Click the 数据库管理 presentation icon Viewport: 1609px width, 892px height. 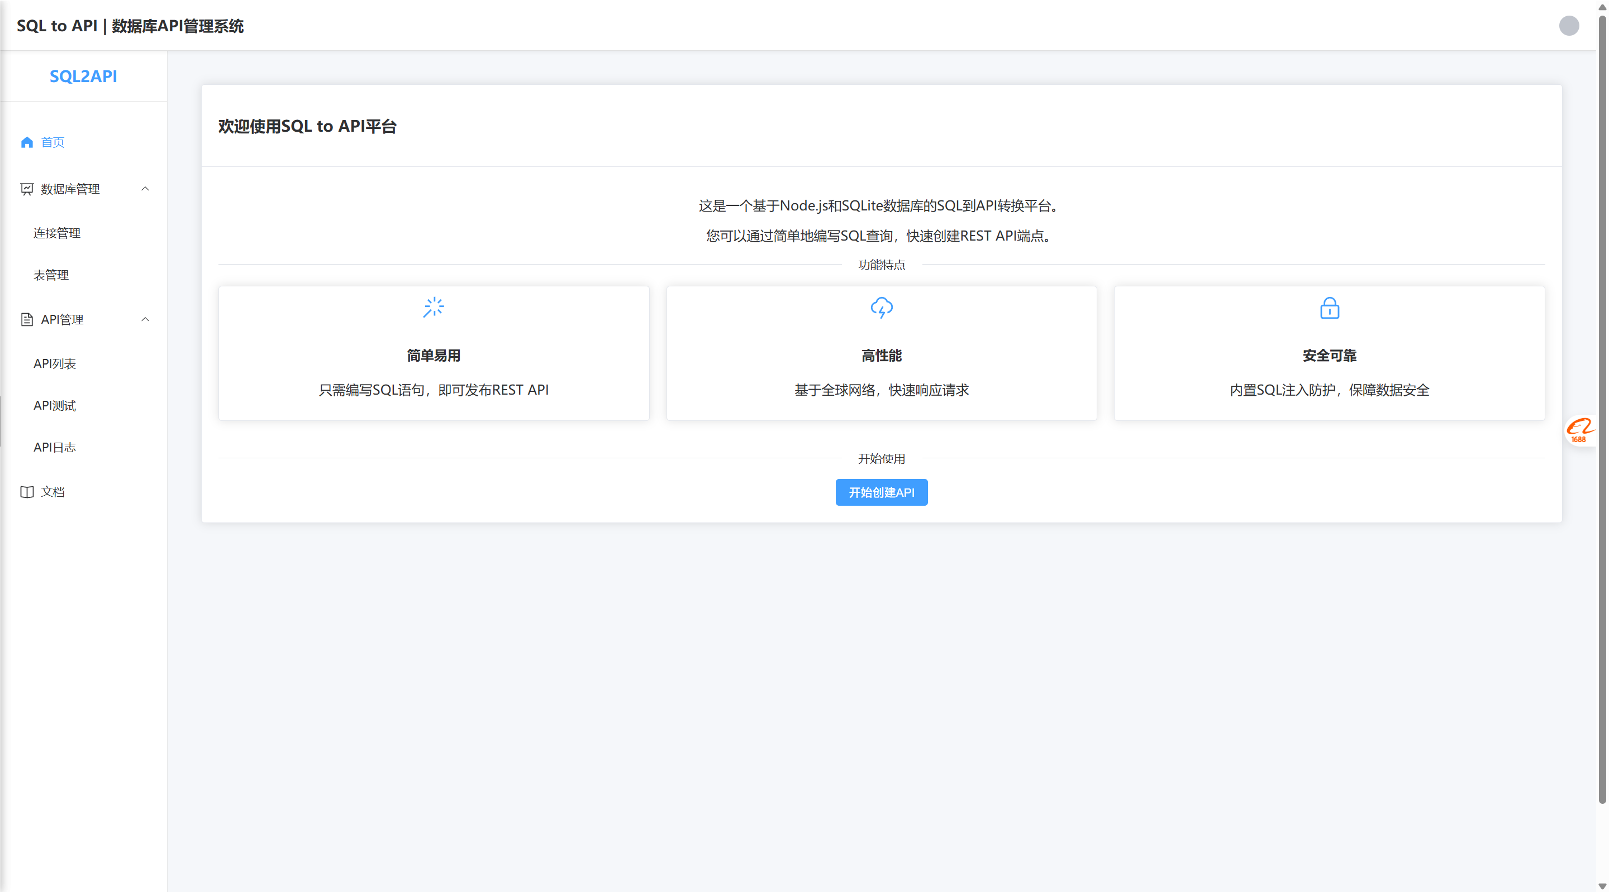(x=27, y=189)
